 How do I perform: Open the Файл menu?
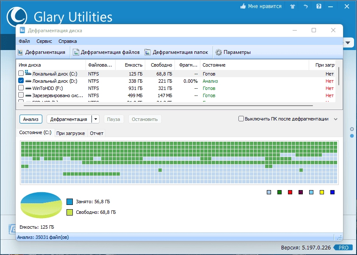24,41
